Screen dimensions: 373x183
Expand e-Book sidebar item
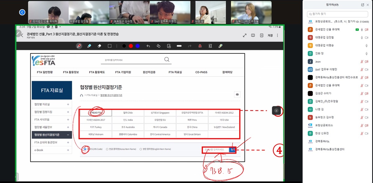[52, 150]
